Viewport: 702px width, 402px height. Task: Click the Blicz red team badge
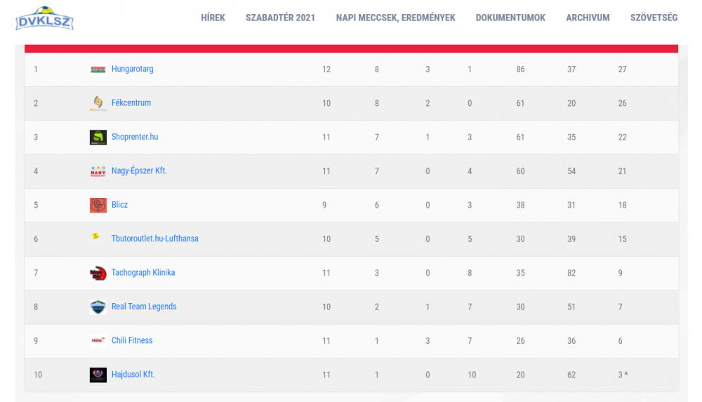tap(98, 205)
